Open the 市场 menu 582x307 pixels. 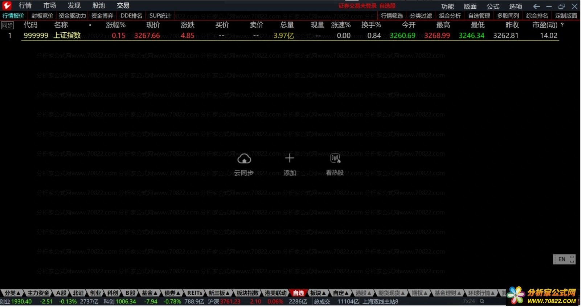(50, 5)
